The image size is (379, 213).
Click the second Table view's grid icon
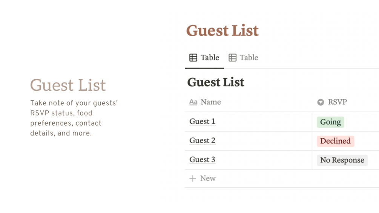tap(232, 58)
